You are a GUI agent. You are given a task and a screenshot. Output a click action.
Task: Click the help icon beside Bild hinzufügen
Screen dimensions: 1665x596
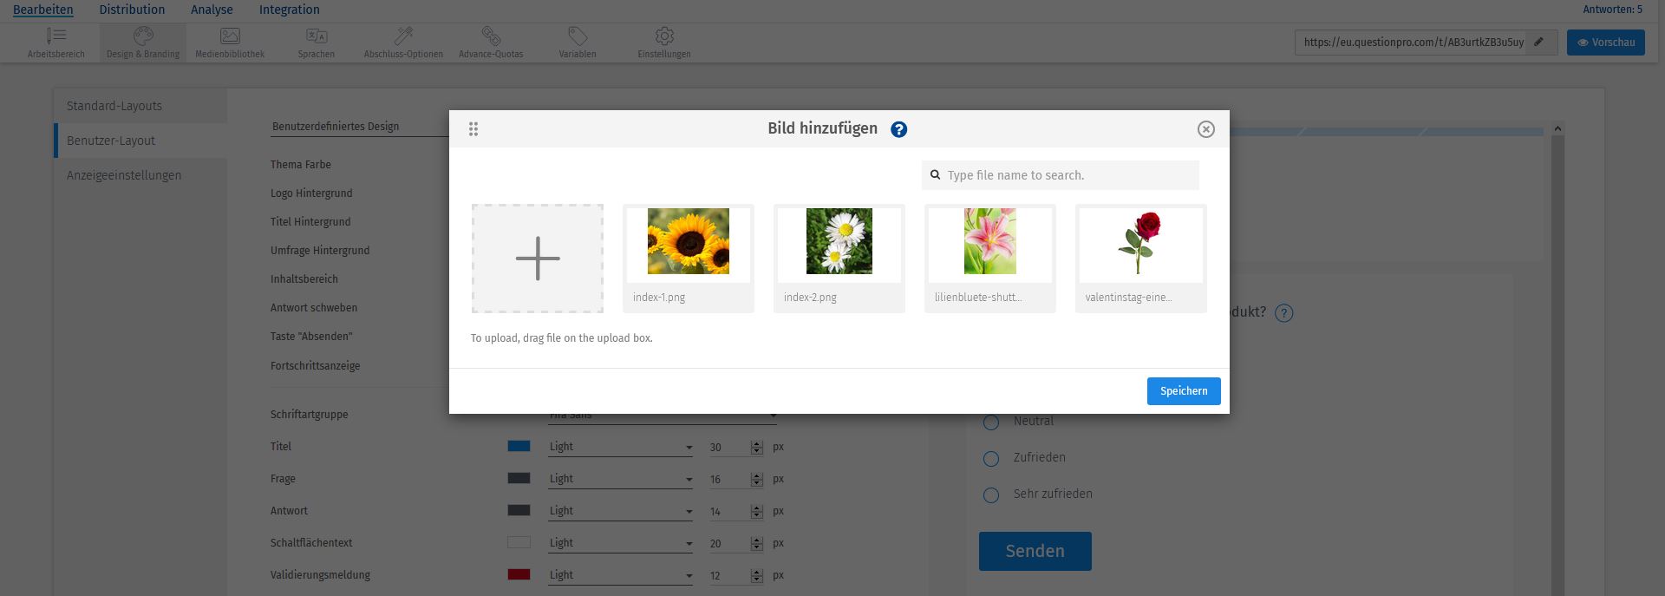pyautogui.click(x=899, y=129)
